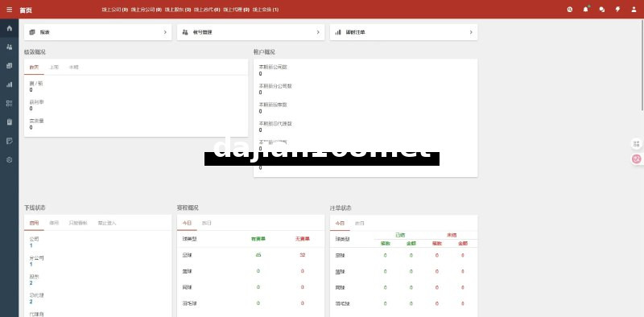Select 启用 tab in 下线状态
Viewport: 644px width, 317px height.
(x=34, y=223)
